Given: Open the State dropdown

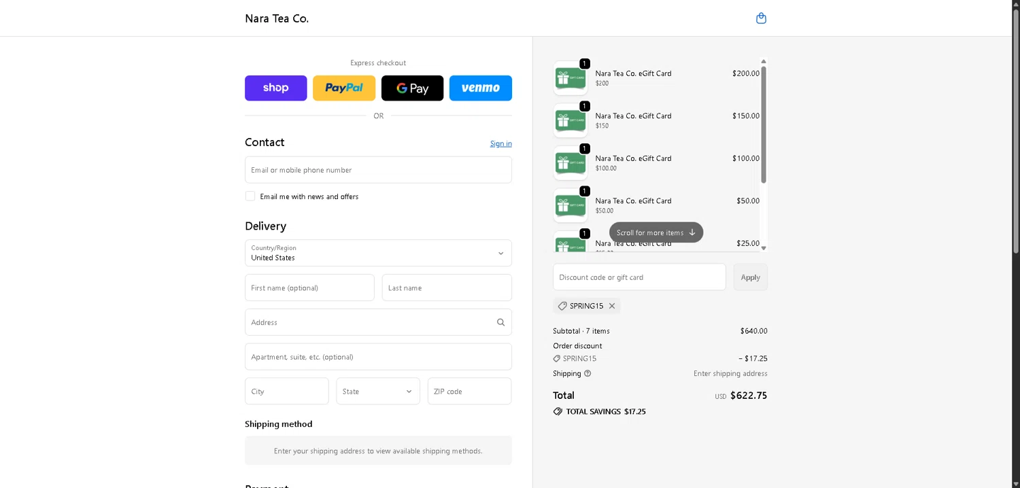Looking at the screenshot, I should point(378,391).
